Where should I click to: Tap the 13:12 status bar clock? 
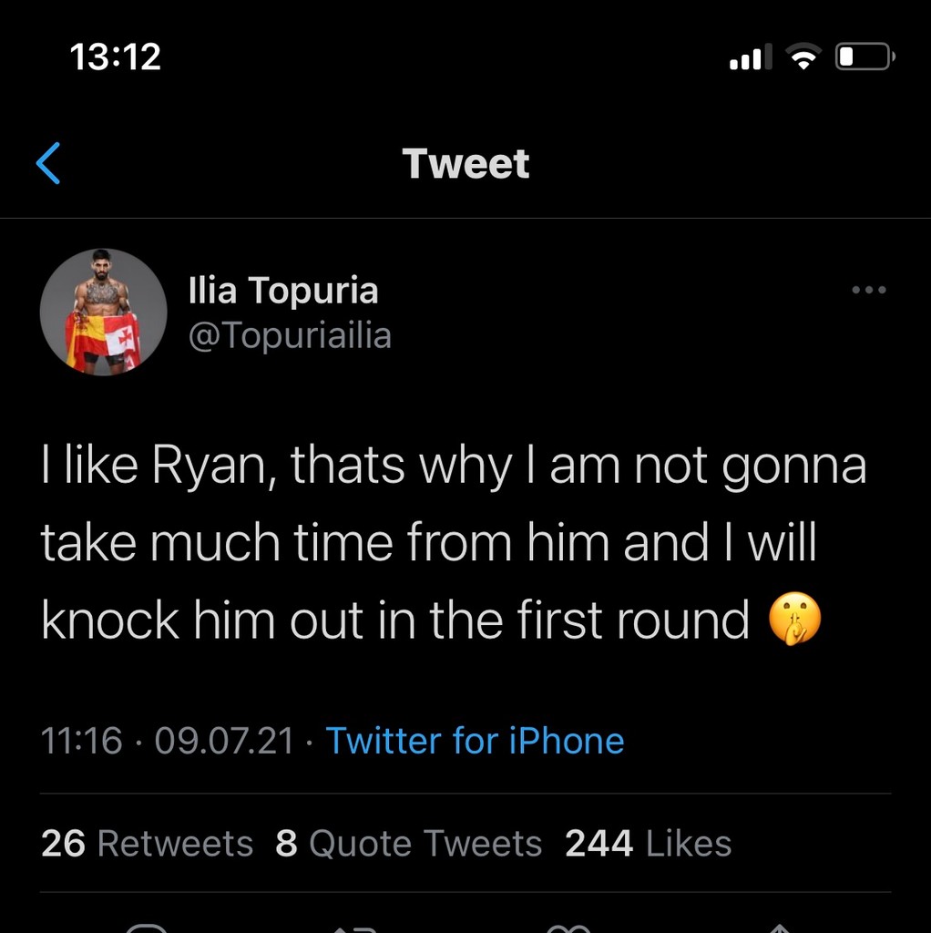pos(115,57)
